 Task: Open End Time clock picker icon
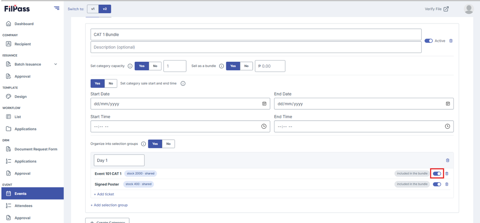(448, 126)
